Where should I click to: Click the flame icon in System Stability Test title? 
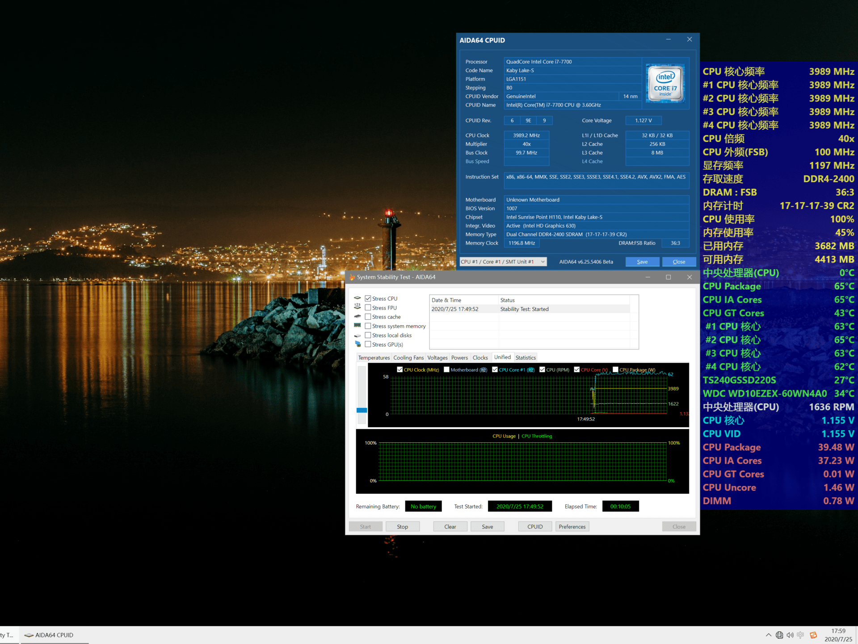(x=352, y=277)
